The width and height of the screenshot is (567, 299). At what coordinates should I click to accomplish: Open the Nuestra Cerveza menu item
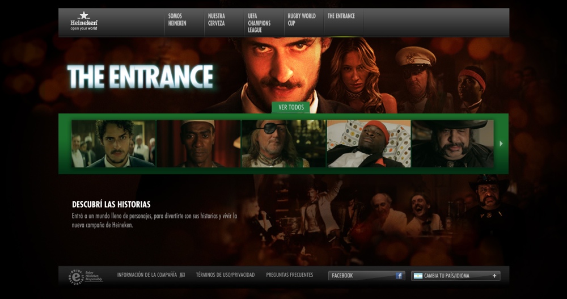216,19
